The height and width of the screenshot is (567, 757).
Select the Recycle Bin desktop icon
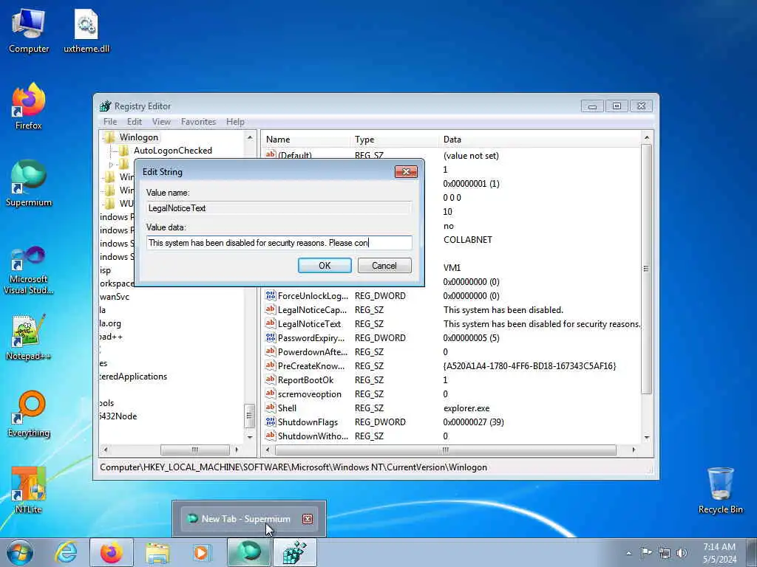click(x=720, y=490)
